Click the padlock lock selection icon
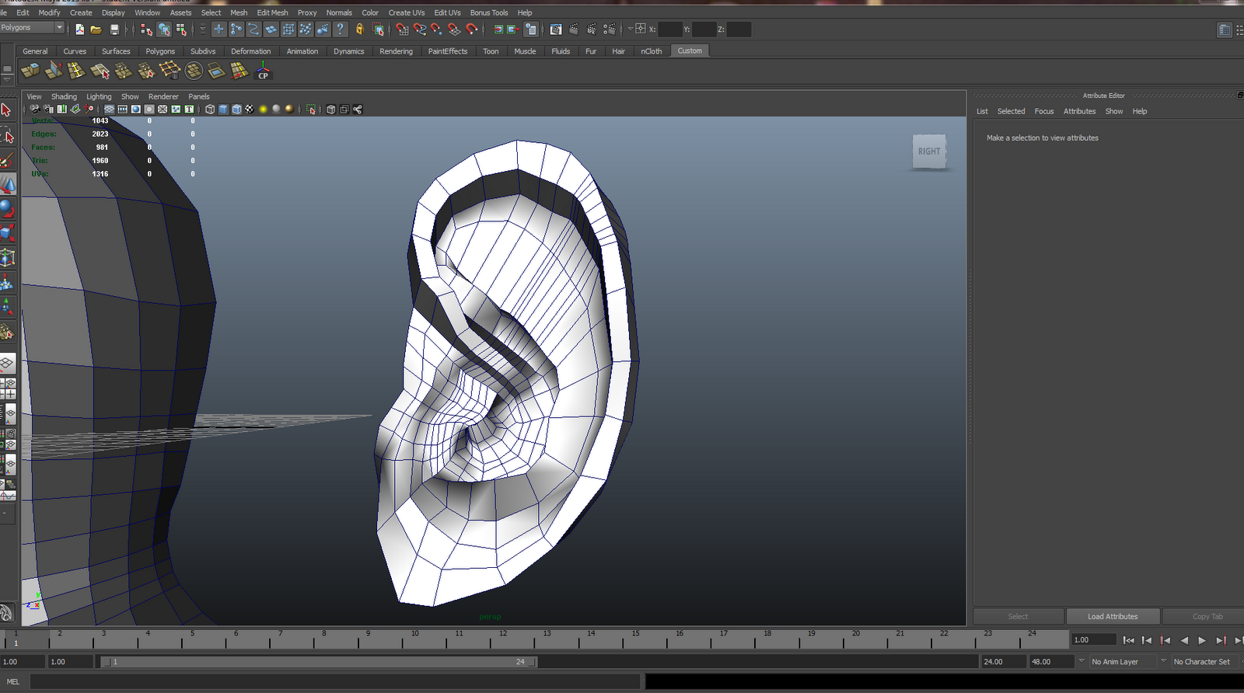Screen dimensions: 1244x693 359,30
